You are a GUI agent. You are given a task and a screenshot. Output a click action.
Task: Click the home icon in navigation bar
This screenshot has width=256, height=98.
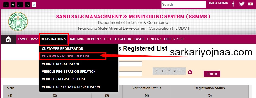[x=8, y=39]
